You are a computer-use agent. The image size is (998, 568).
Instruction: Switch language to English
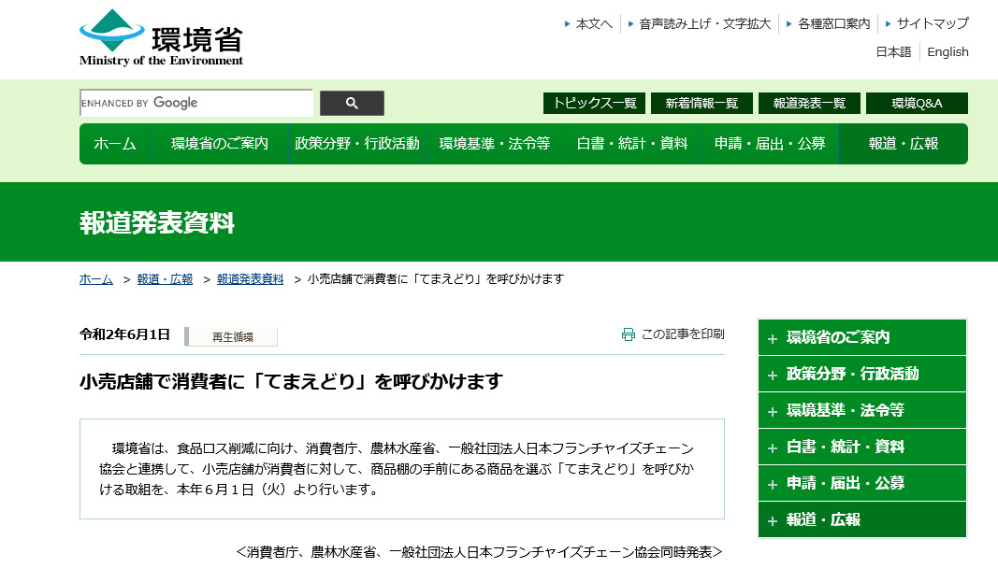(947, 52)
